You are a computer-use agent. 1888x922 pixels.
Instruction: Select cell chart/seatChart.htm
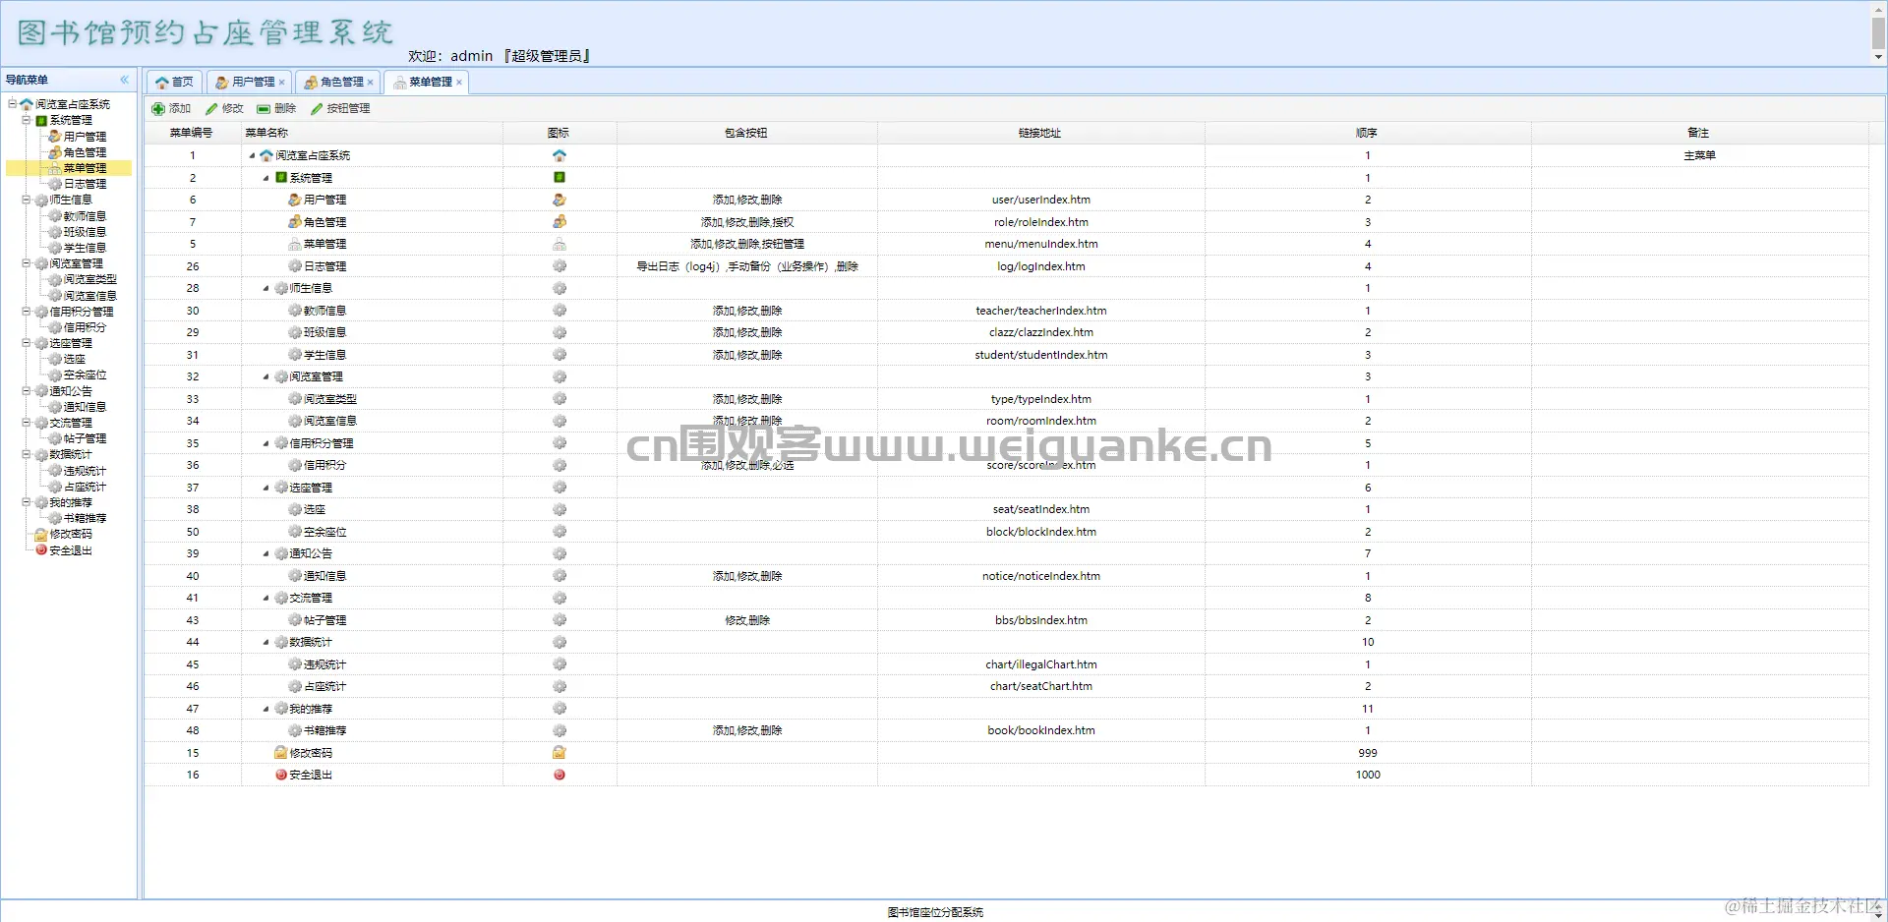pyautogui.click(x=1040, y=686)
